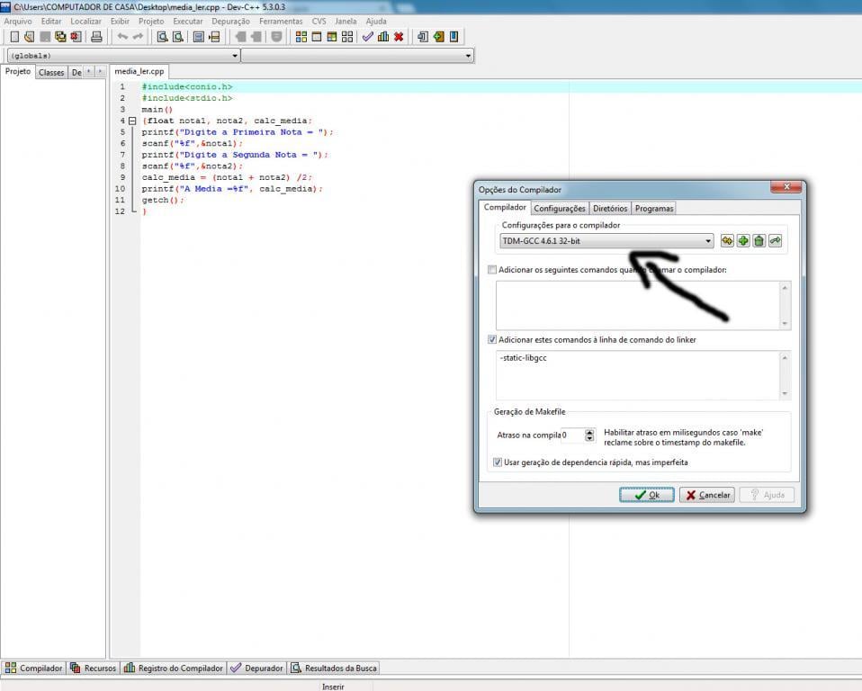The image size is (862, 691).
Task: Click the green arrow icon near toolbar end
Action: (438, 37)
